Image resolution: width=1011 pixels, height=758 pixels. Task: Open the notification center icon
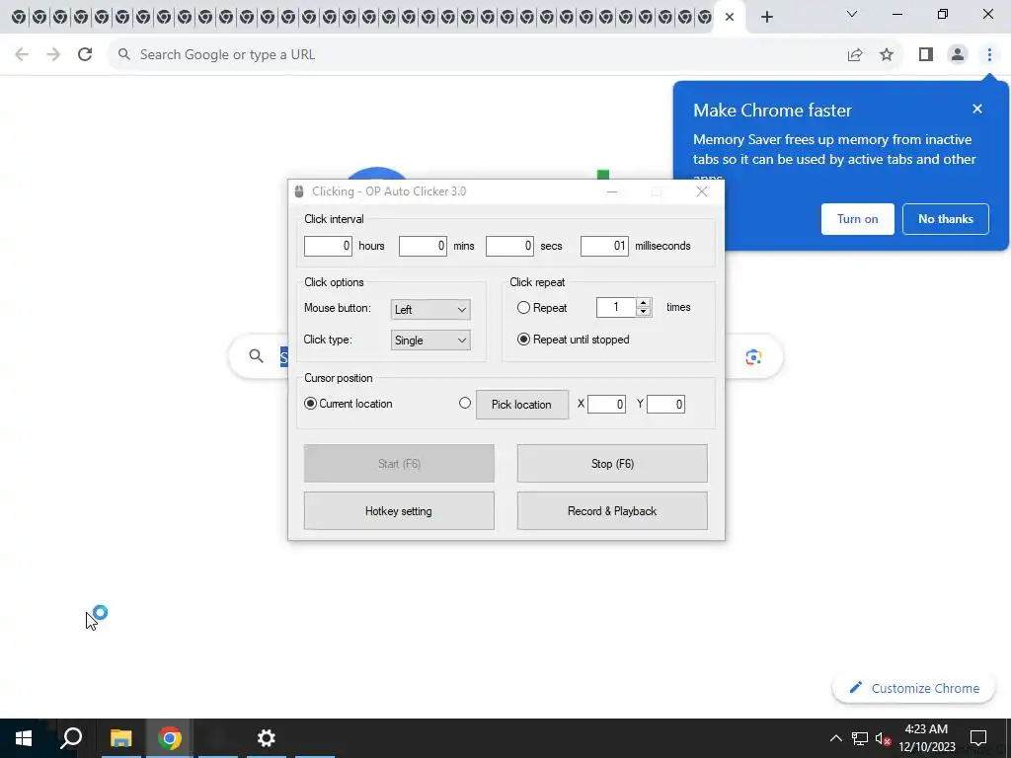point(978,738)
